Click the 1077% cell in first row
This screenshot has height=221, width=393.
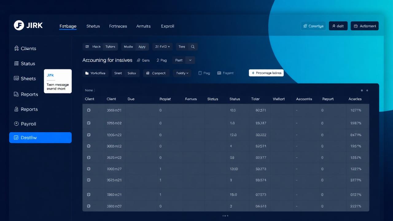(x=356, y=110)
